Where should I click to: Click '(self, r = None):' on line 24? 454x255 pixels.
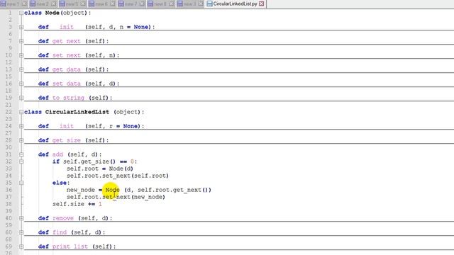point(115,126)
